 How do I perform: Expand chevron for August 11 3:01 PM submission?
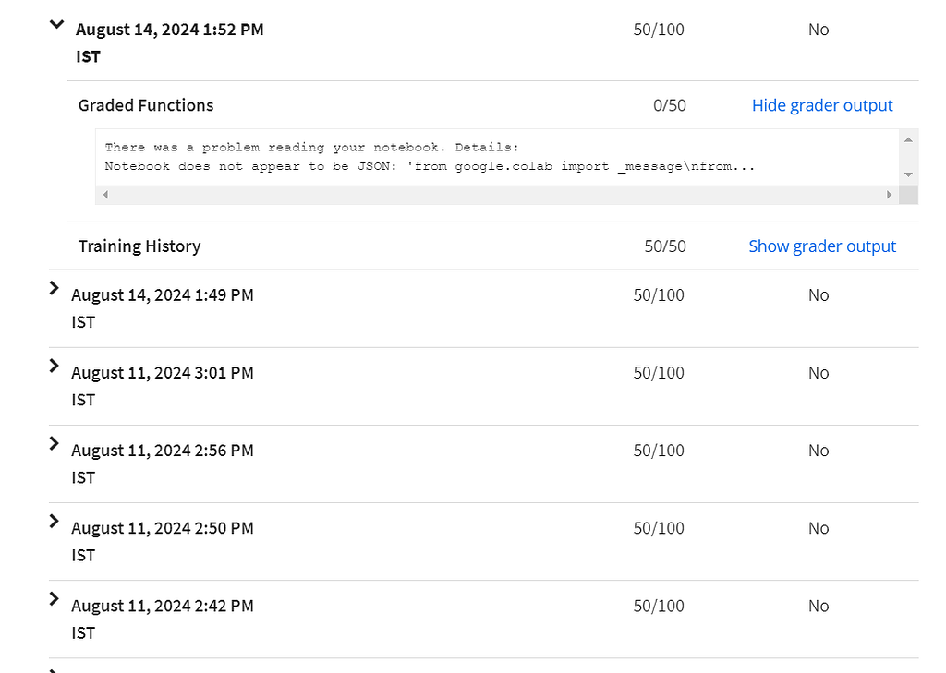[x=55, y=367]
